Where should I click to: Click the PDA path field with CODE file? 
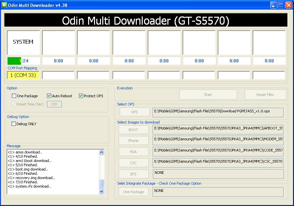[218, 152]
